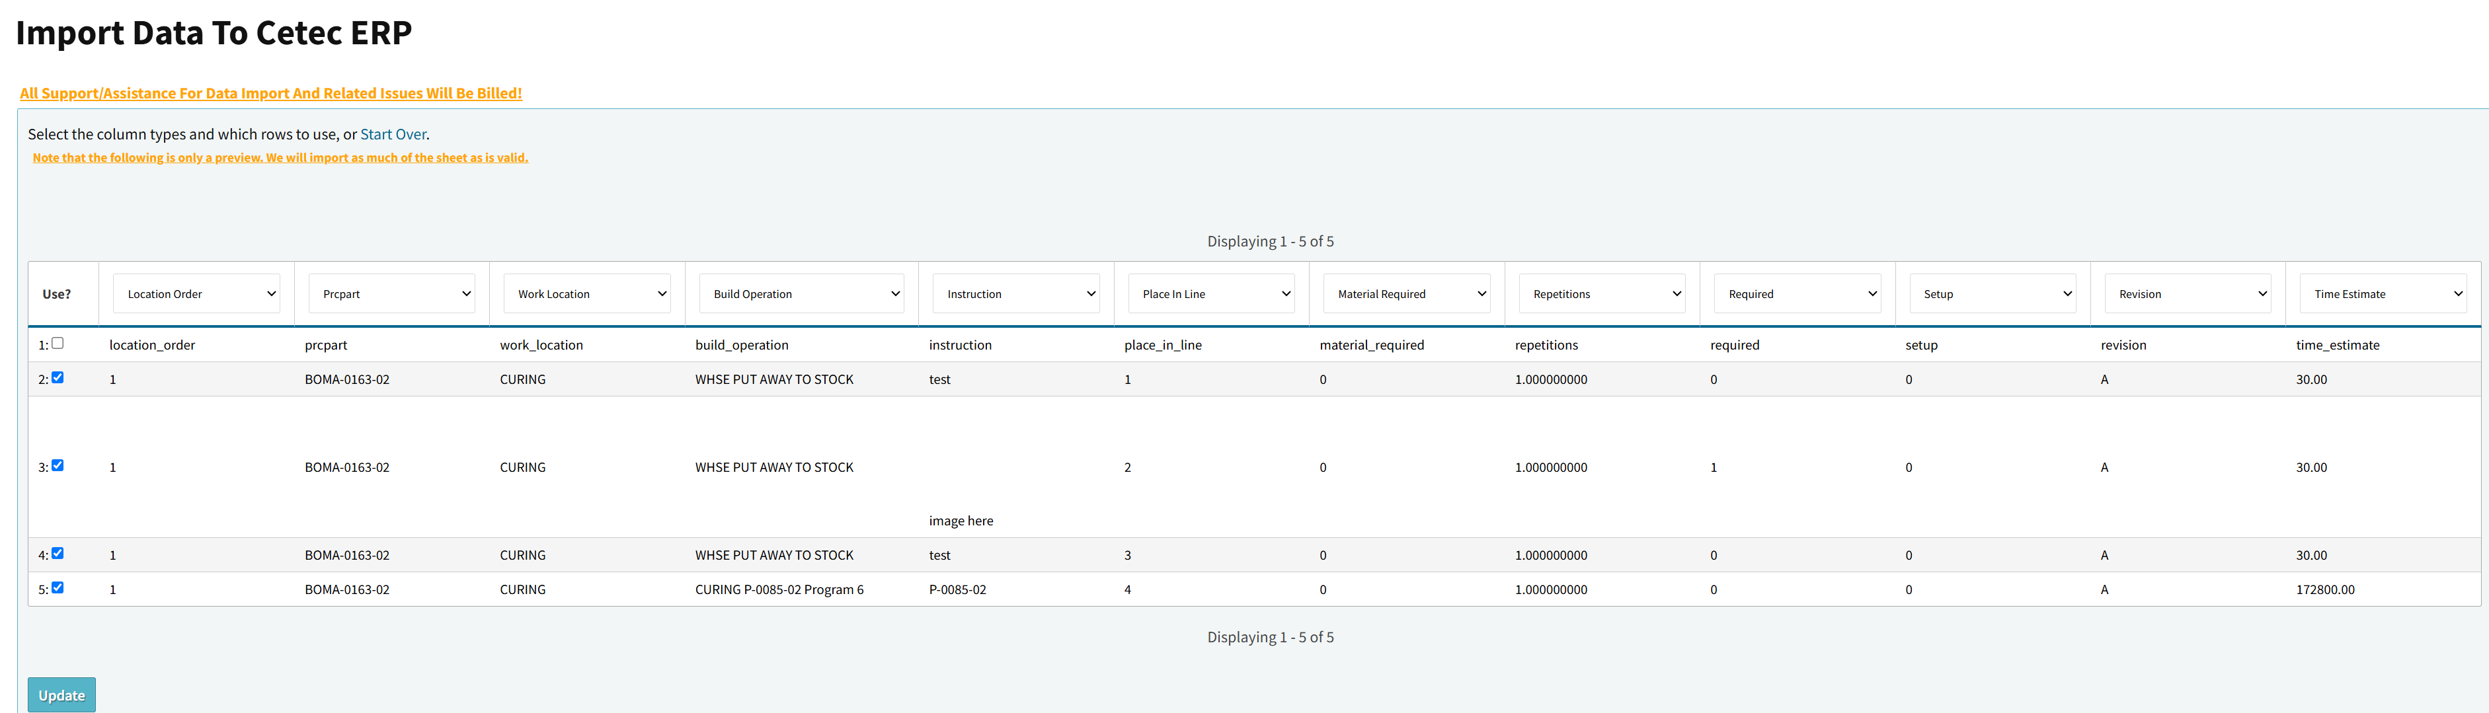Click time estimate 30.00 in row 2
The width and height of the screenshot is (2489, 713).
2311,380
